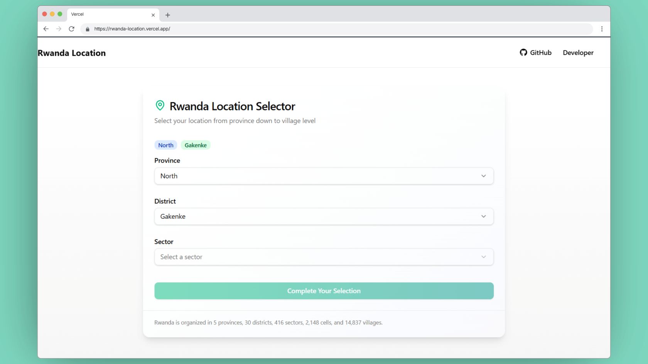Click the Developer menu item

tap(578, 52)
